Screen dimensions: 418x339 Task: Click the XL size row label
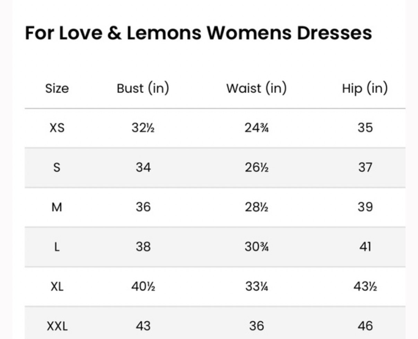coord(57,287)
